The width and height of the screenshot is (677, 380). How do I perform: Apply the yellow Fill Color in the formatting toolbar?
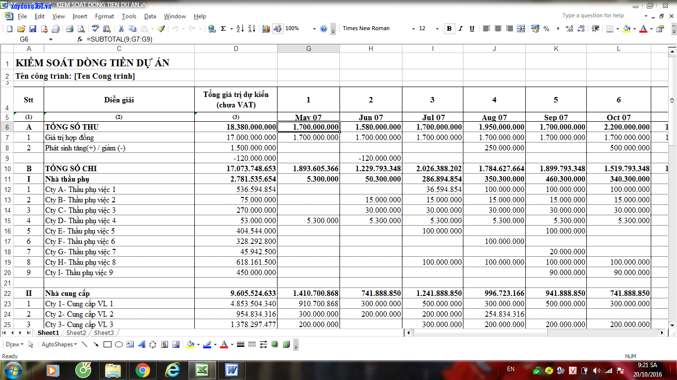point(626,29)
